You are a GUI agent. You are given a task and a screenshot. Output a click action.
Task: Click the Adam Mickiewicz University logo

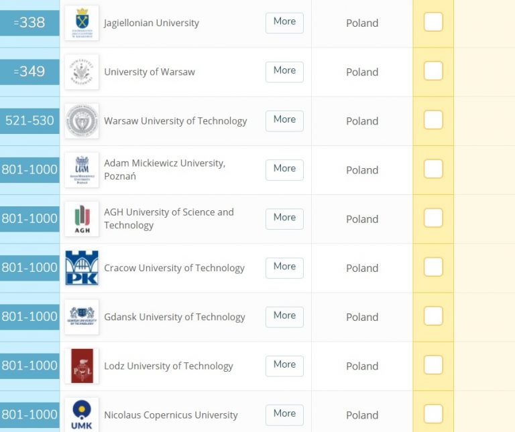(82, 170)
